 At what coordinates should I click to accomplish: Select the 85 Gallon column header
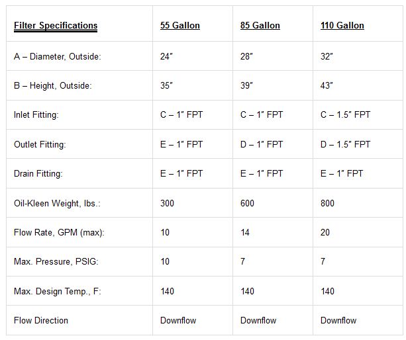(260, 26)
